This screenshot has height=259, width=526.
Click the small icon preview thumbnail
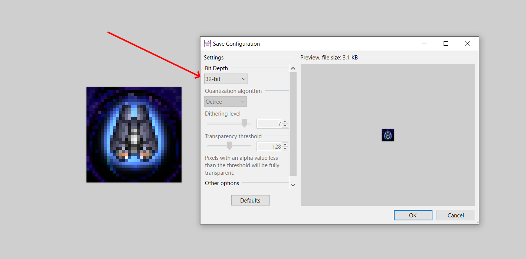click(388, 135)
